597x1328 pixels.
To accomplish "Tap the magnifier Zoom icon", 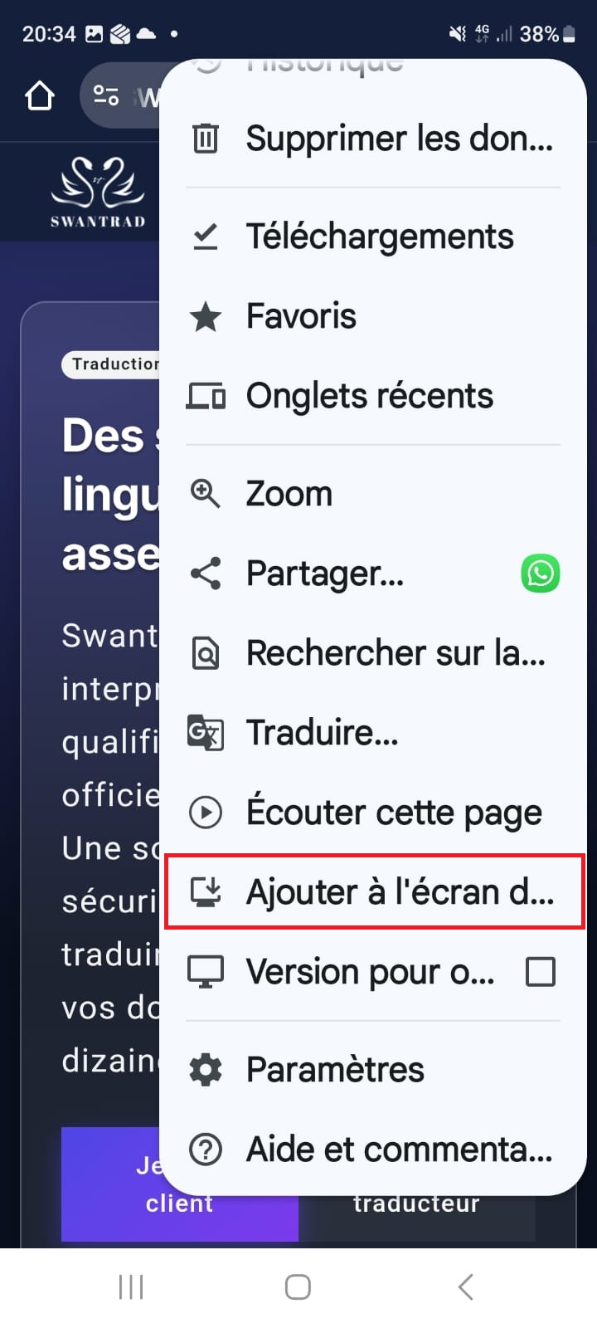I will (x=206, y=494).
